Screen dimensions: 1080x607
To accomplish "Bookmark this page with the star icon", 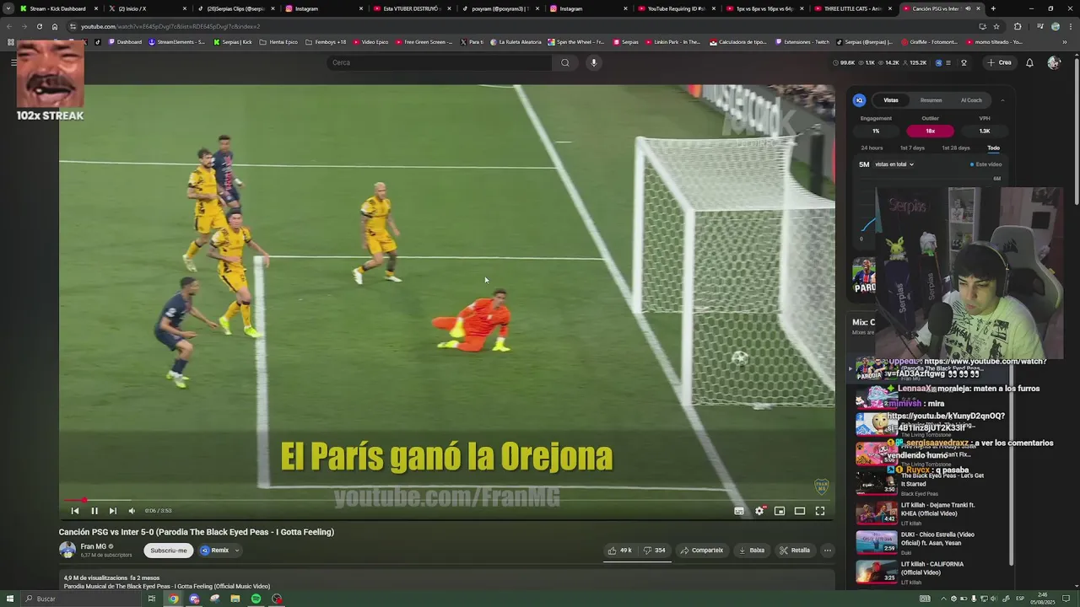I will [996, 26].
